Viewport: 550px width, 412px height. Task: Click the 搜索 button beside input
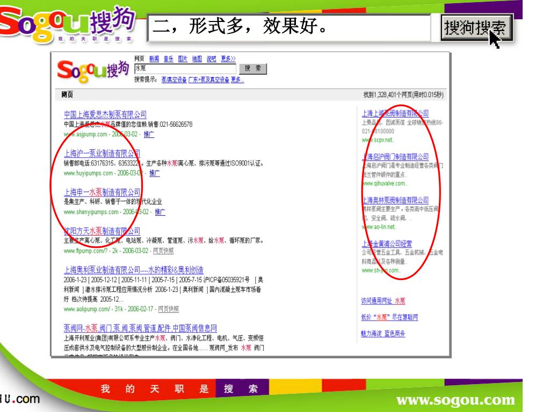coord(253,68)
